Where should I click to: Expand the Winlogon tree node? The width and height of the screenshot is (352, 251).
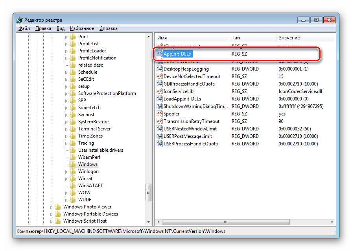coord(66,172)
